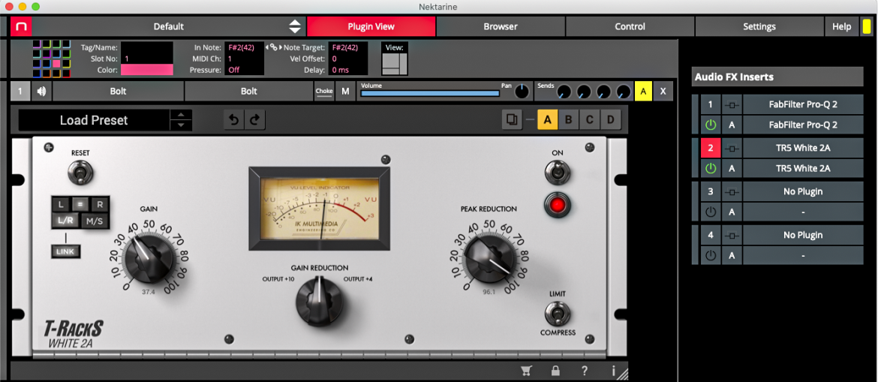Click the X button beside Sends
Image resolution: width=878 pixels, height=382 pixels.
point(663,92)
